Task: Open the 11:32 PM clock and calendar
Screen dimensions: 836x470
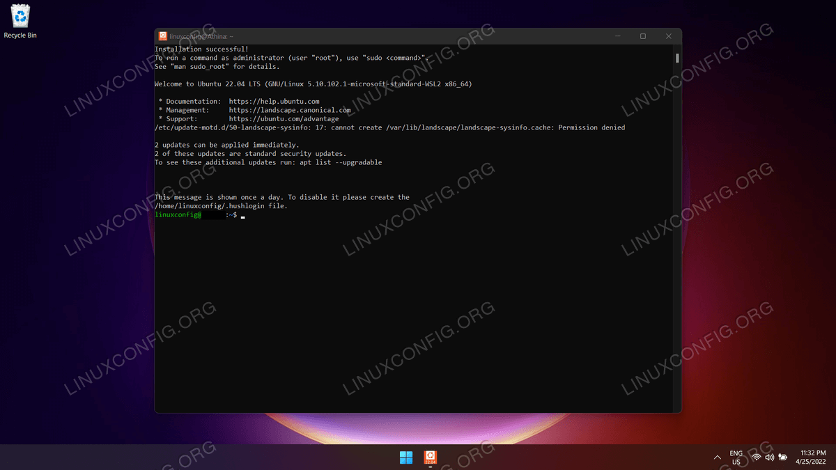Action: click(810, 457)
